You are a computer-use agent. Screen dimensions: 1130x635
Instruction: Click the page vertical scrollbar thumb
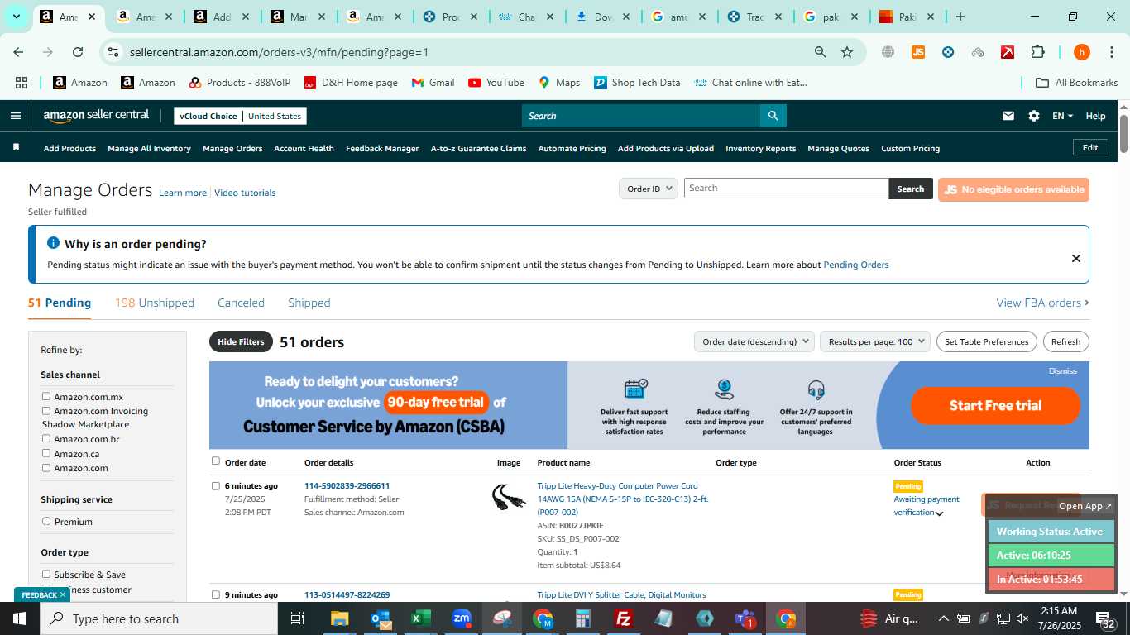click(x=1124, y=133)
